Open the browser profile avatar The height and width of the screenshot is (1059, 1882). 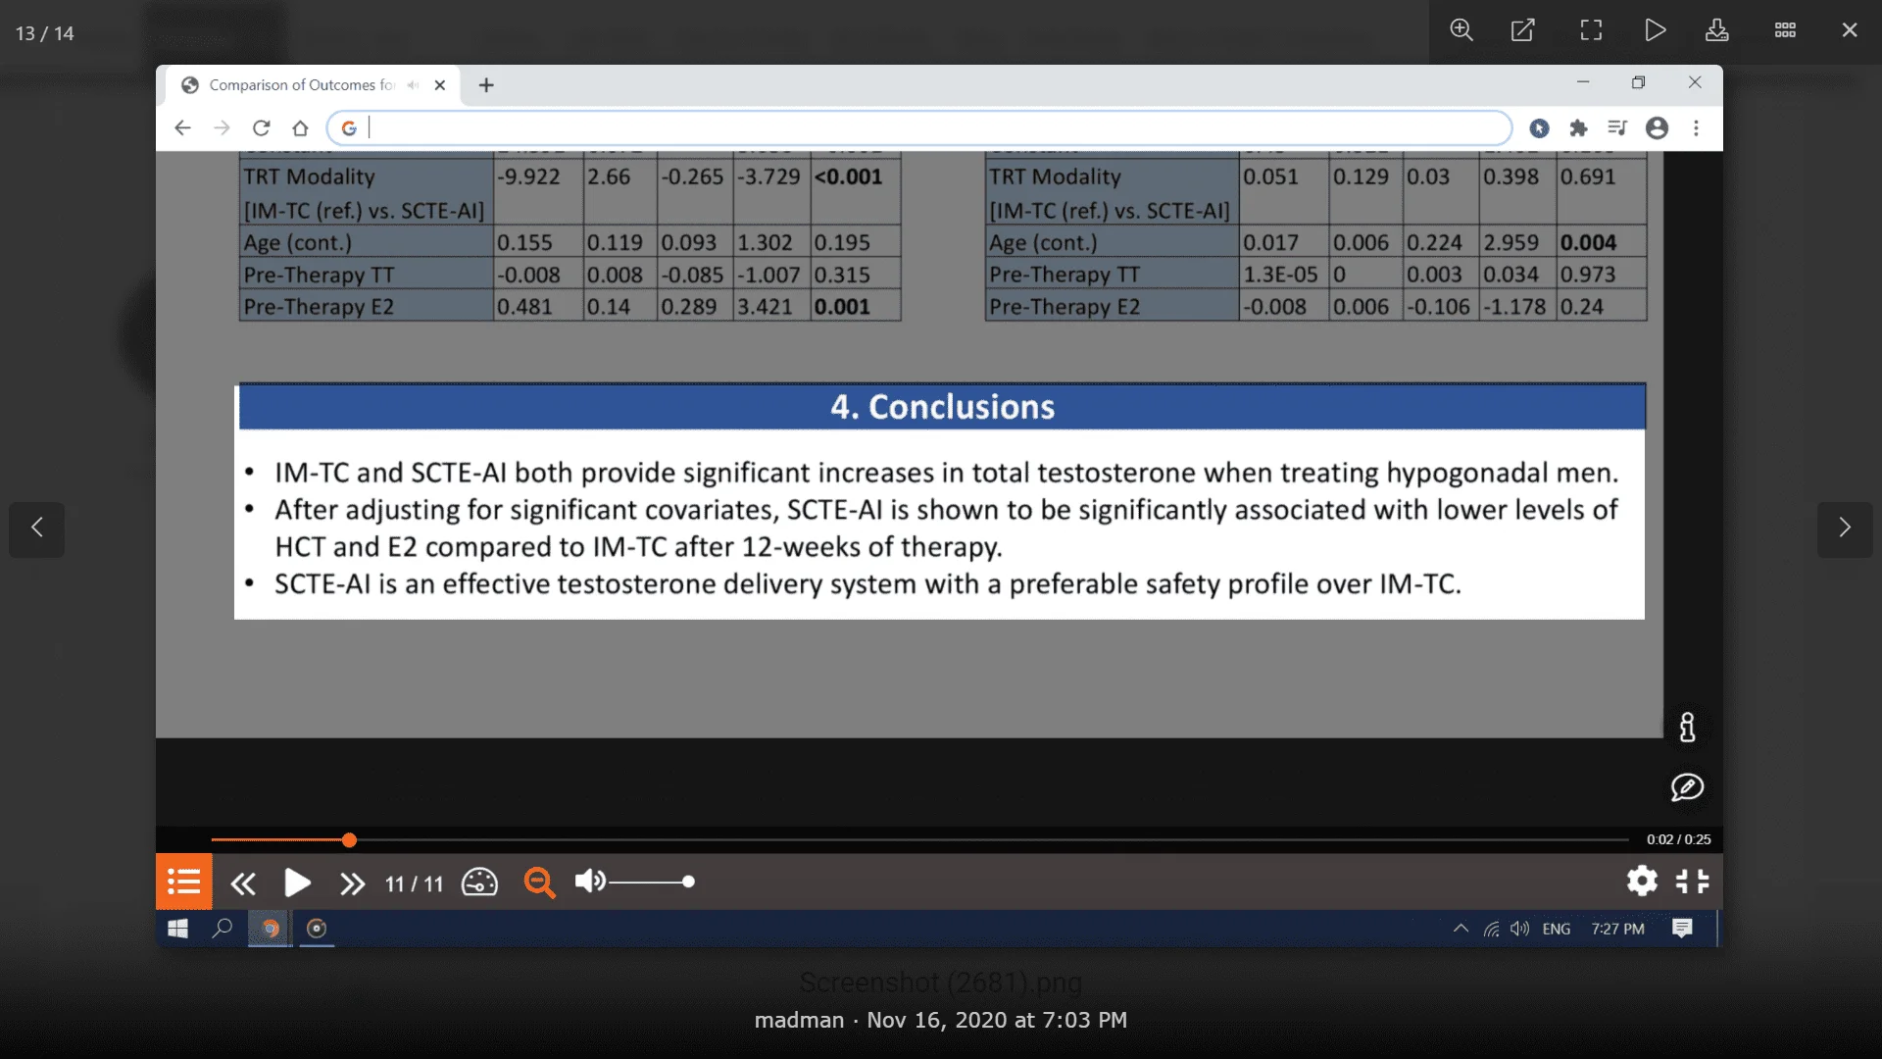(x=1657, y=128)
